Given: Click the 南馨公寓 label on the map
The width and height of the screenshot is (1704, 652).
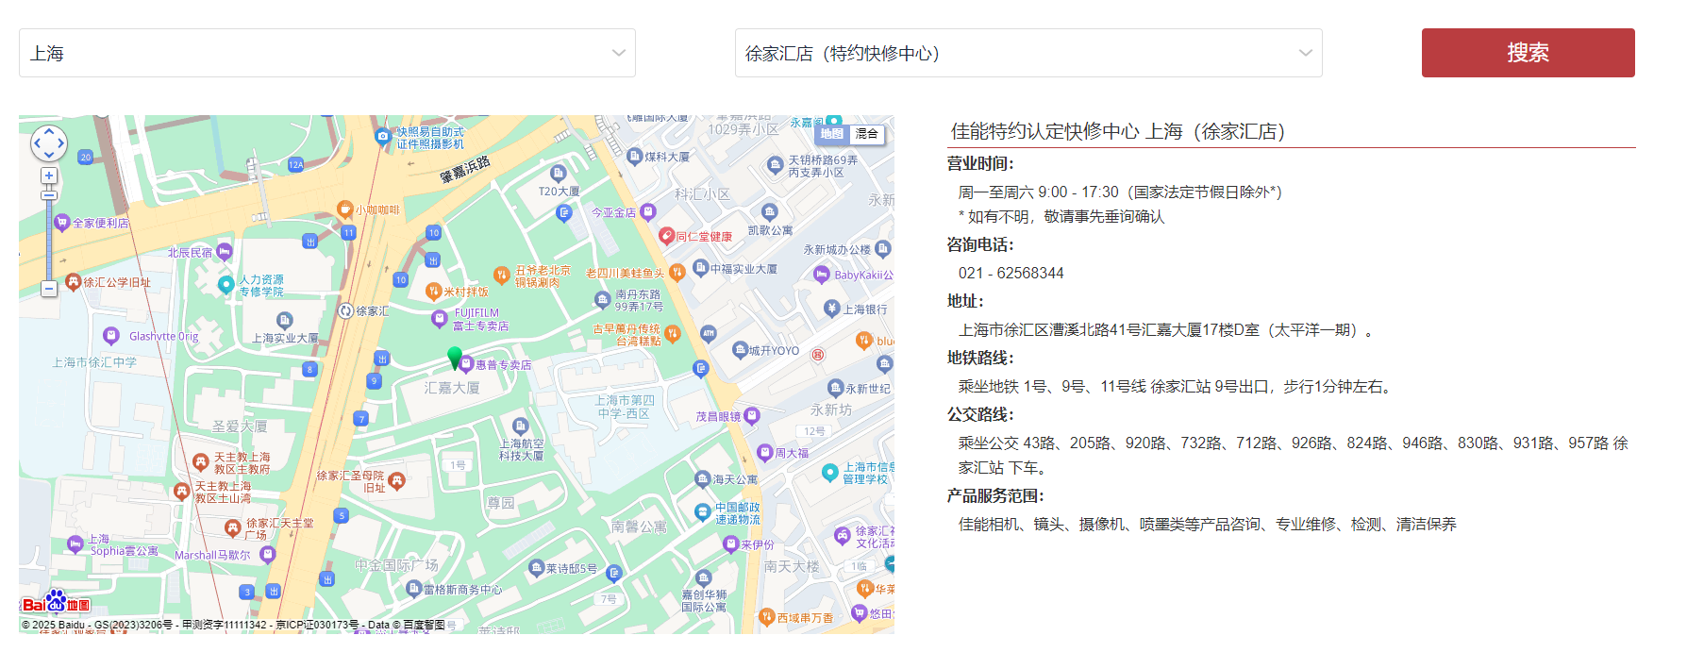Looking at the screenshot, I should (x=639, y=527).
